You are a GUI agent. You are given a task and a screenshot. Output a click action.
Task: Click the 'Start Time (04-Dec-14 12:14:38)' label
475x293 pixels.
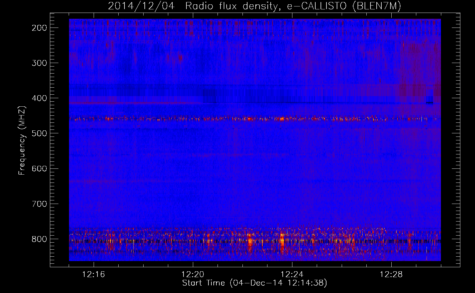pos(255,283)
